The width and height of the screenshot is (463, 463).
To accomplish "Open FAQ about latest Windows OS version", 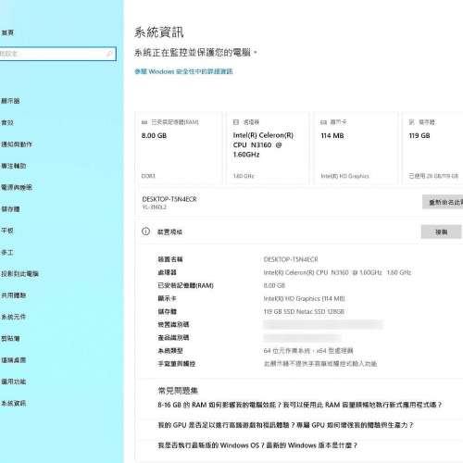I will (257, 445).
